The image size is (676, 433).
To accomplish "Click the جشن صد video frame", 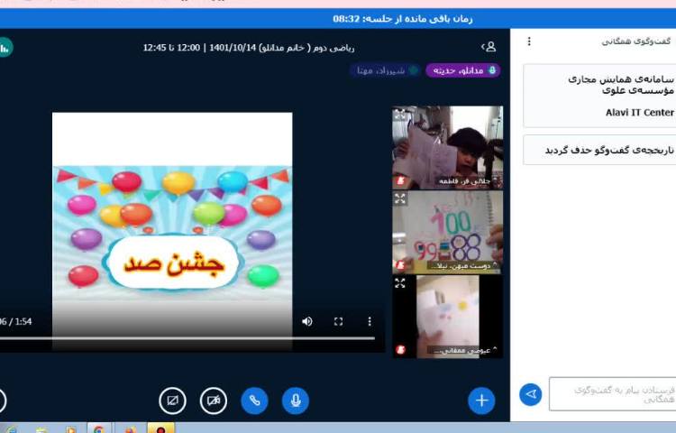I will click(172, 231).
